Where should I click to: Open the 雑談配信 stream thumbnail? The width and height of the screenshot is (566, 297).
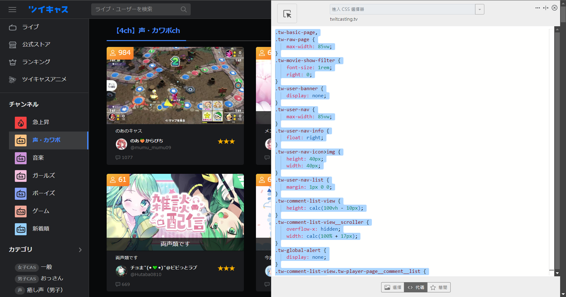pyautogui.click(x=175, y=212)
